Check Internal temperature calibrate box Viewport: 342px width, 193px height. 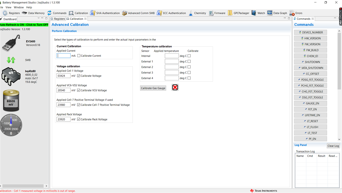click(189, 56)
